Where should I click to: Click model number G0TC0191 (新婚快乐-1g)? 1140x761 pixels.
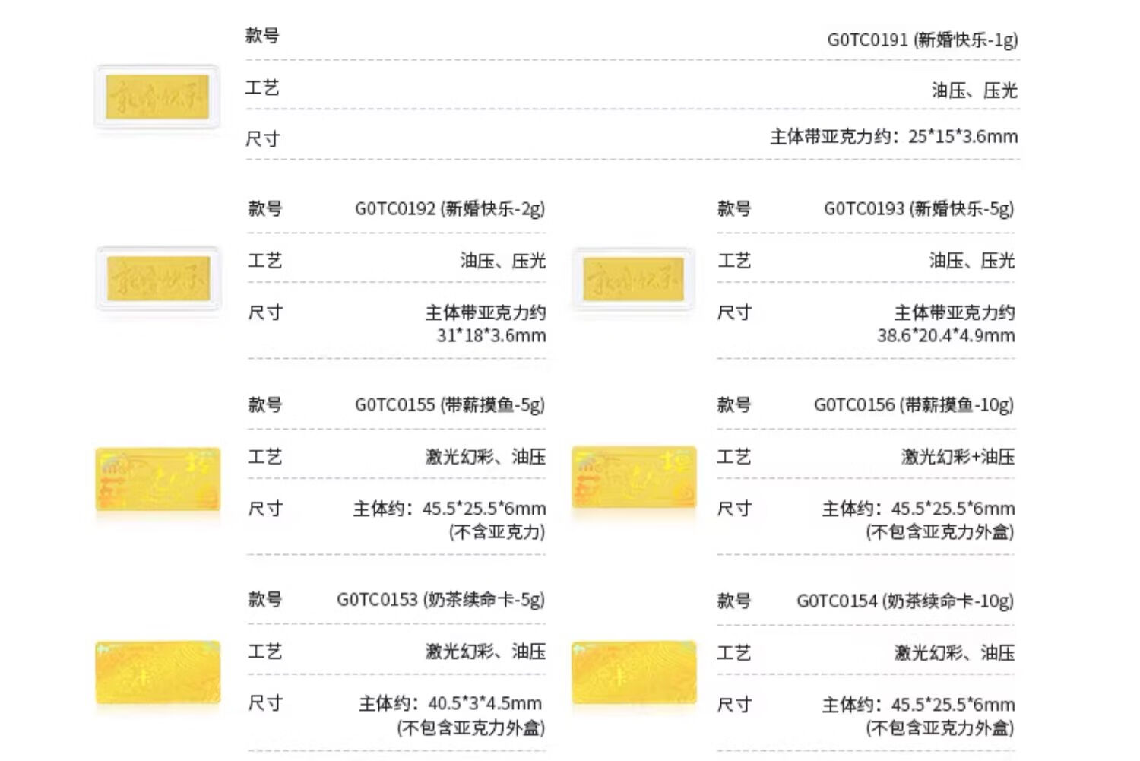coord(922,40)
